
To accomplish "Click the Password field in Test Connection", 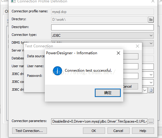I will (x=131, y=76).
